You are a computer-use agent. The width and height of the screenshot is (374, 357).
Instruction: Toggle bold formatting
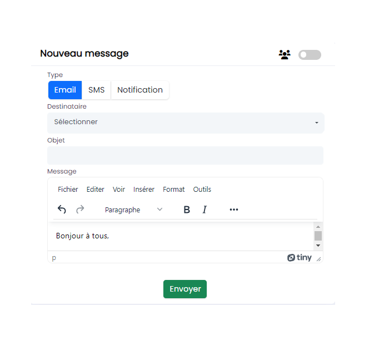[187, 210]
